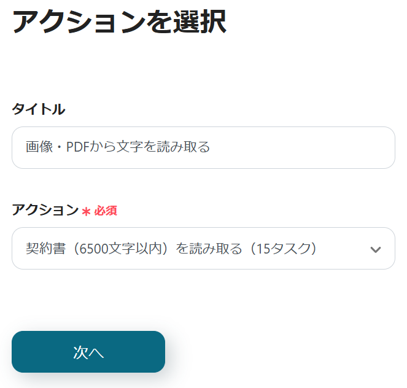Click the タイトル field label

pyautogui.click(x=38, y=109)
